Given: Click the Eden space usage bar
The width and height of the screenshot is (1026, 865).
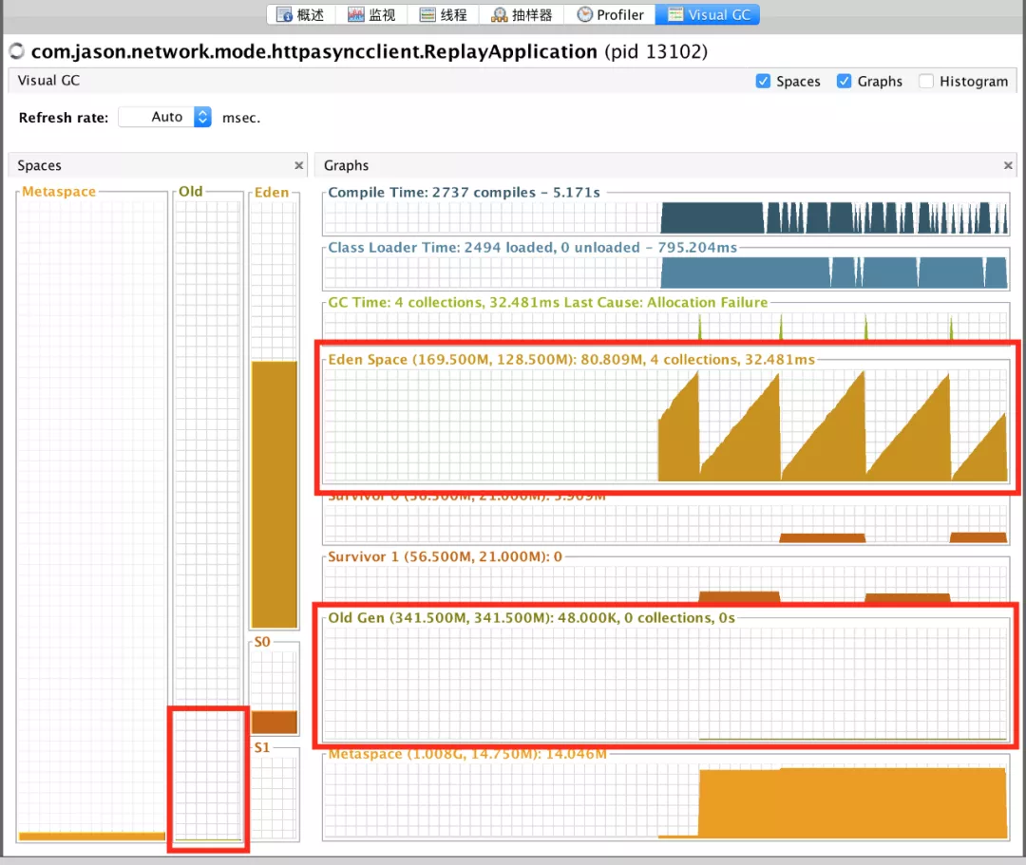Looking at the screenshot, I should 275,495.
